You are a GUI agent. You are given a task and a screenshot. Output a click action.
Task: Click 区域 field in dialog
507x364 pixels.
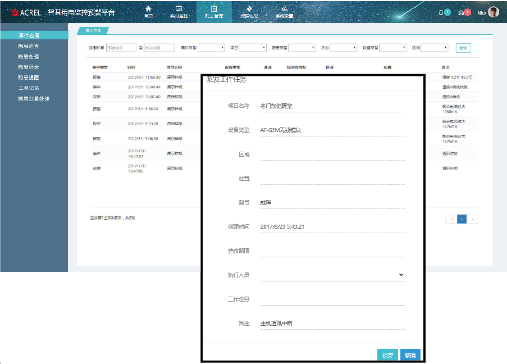332,154
